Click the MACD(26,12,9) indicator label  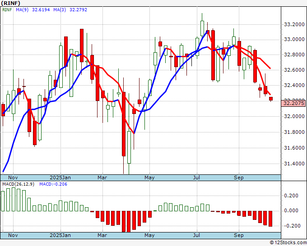pos(18,184)
